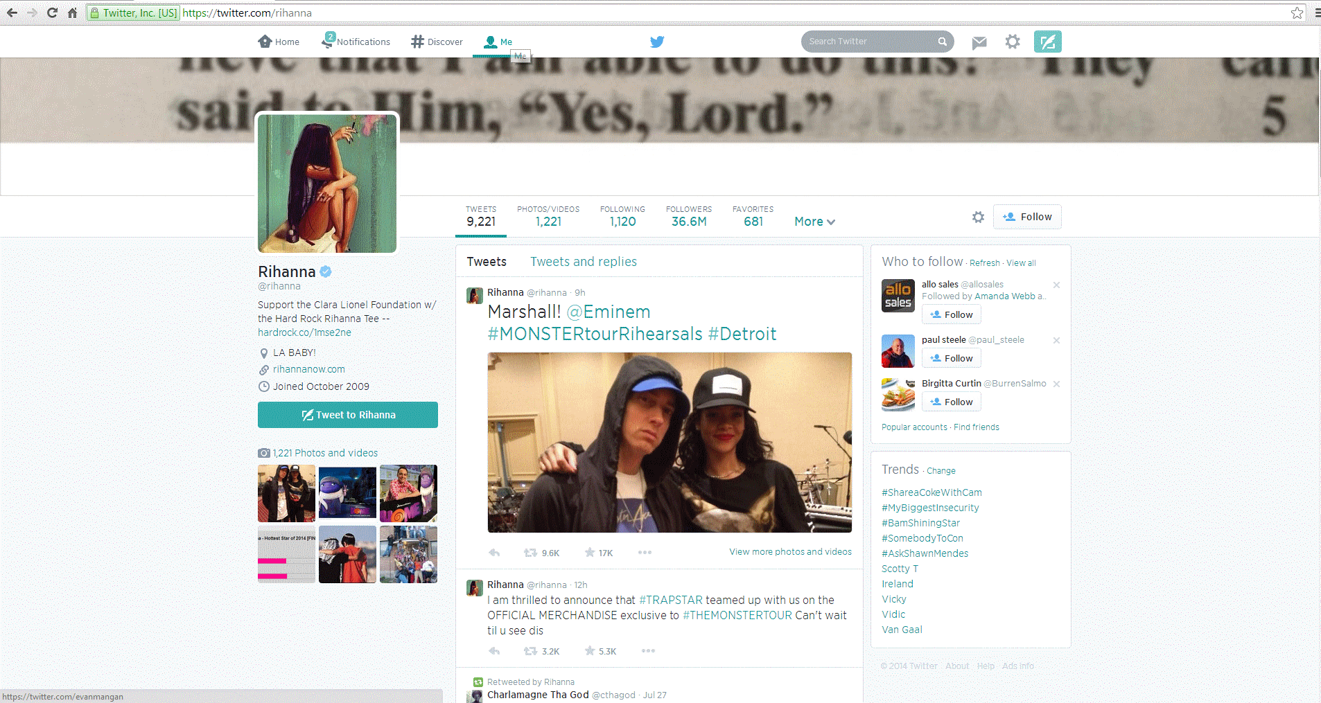Click the paul steele avatar
The image size is (1321, 703).
click(898, 350)
